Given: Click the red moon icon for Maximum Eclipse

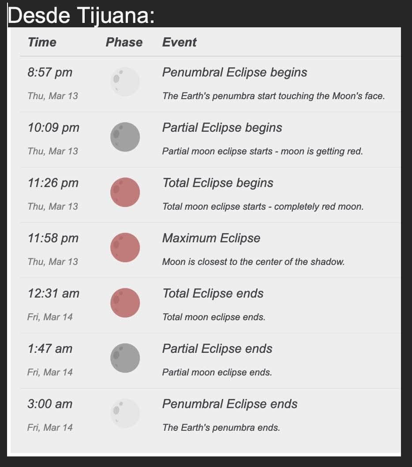Looking at the screenshot, I should [x=125, y=248].
